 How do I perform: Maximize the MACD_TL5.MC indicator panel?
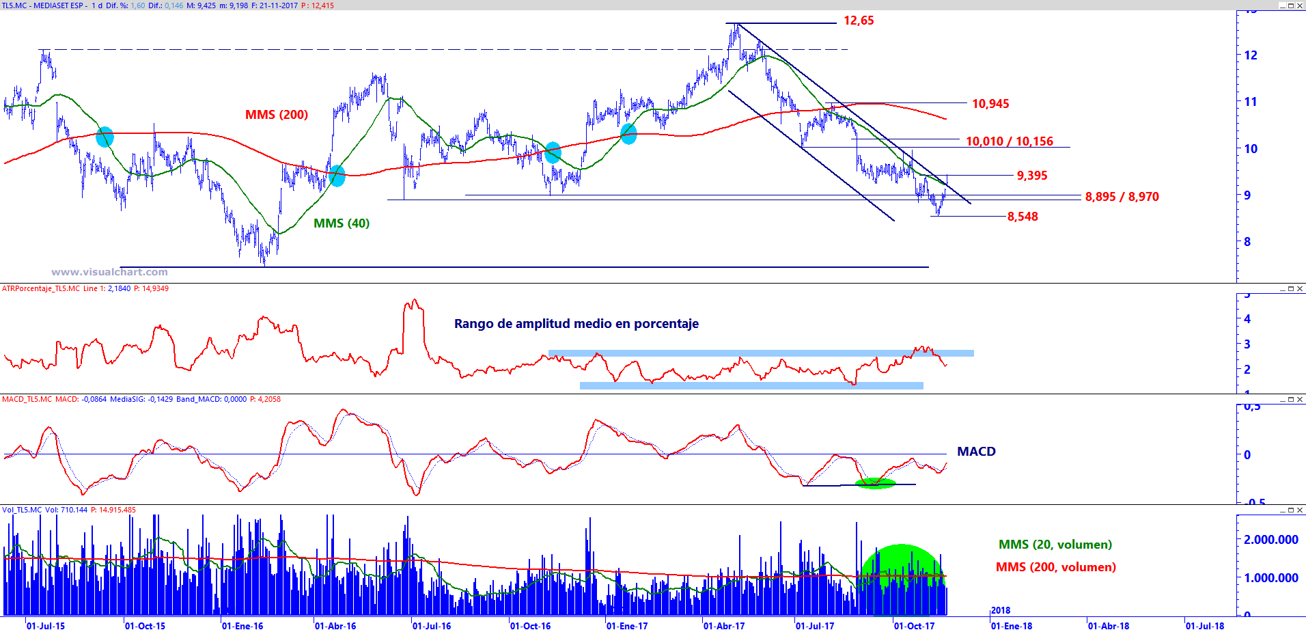pyautogui.click(x=1290, y=400)
